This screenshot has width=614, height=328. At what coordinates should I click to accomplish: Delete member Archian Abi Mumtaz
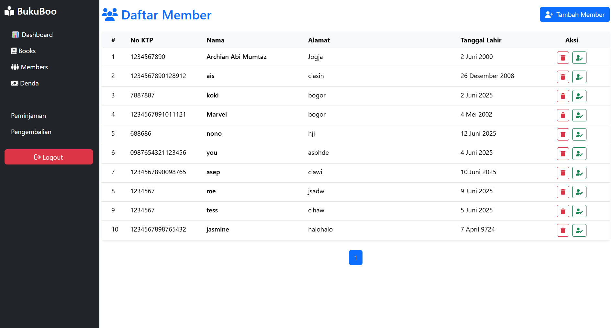563,58
